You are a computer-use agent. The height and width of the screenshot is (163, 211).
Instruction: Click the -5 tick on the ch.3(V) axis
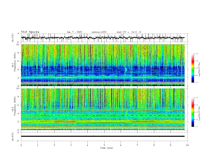pyautogui.click(x=18, y=141)
